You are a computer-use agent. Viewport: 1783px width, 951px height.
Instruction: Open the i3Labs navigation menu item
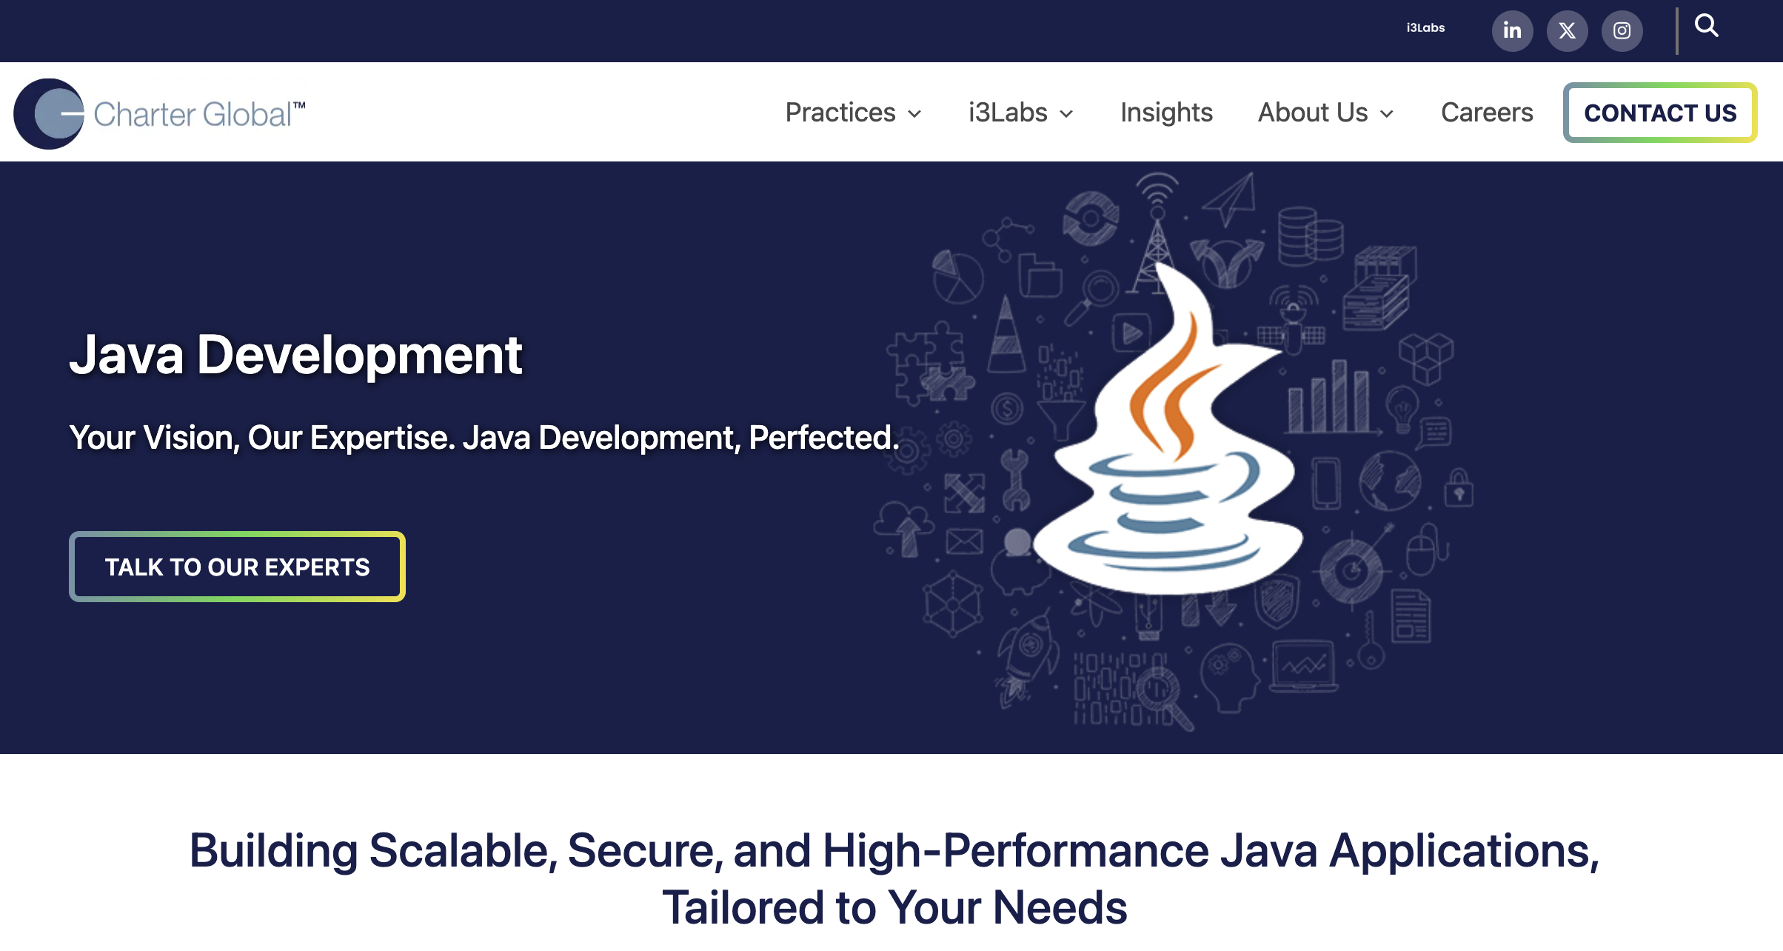[x=1008, y=113]
